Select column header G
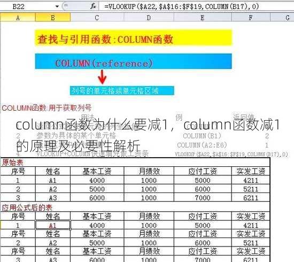 pos(282,18)
